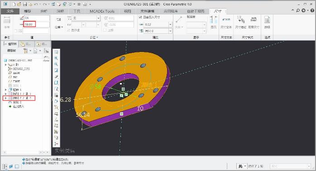This screenshot has height=171, width=316.
Task: Open the MCADEx Tools ribbon tab
Action: (x=102, y=11)
